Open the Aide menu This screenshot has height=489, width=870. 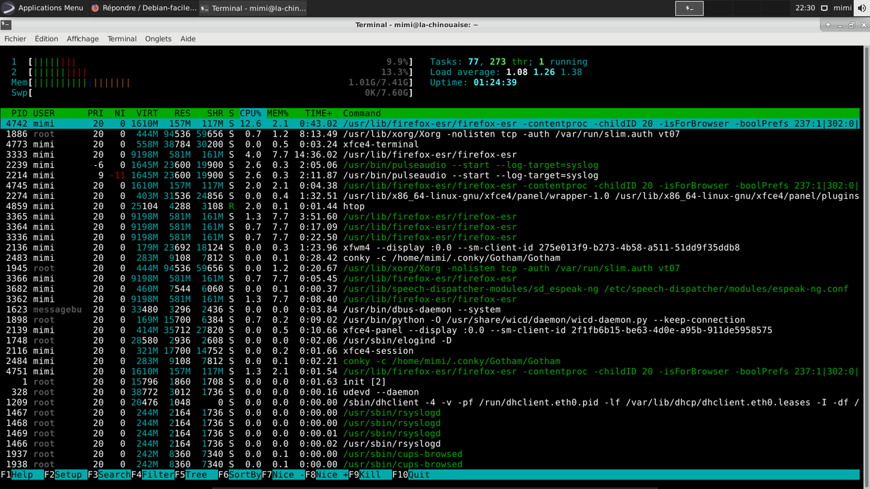[188, 39]
